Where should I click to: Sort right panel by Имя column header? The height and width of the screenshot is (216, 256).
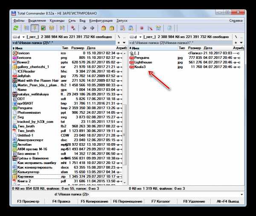(153, 48)
